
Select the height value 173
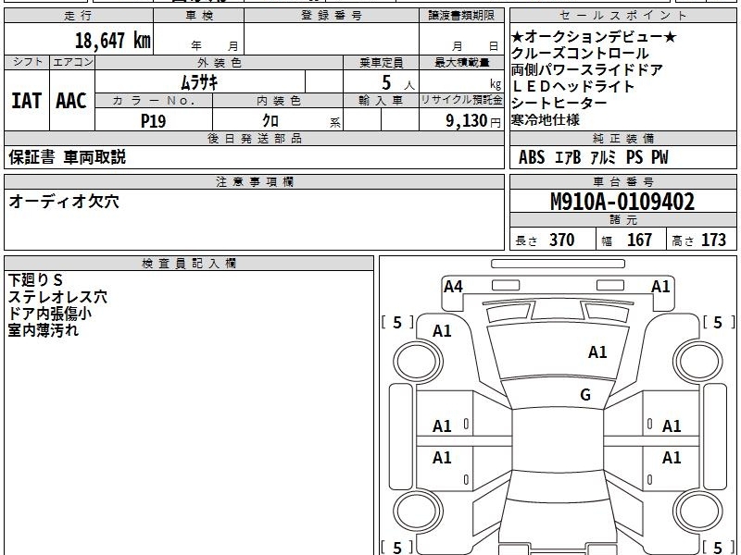713,240
